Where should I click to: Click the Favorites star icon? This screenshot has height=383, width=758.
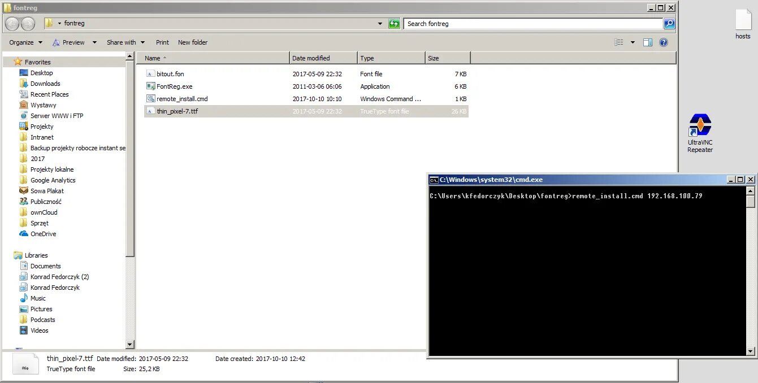[x=18, y=62]
